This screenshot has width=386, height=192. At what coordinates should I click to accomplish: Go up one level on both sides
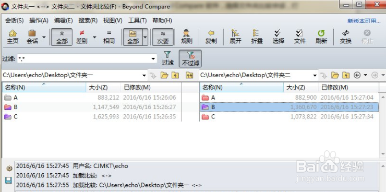point(189,75)
